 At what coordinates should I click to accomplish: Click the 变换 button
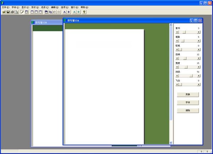pyautogui.click(x=188, y=95)
